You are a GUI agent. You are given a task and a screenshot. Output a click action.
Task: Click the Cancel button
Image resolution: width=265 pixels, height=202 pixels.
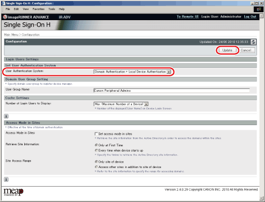pos(246,50)
